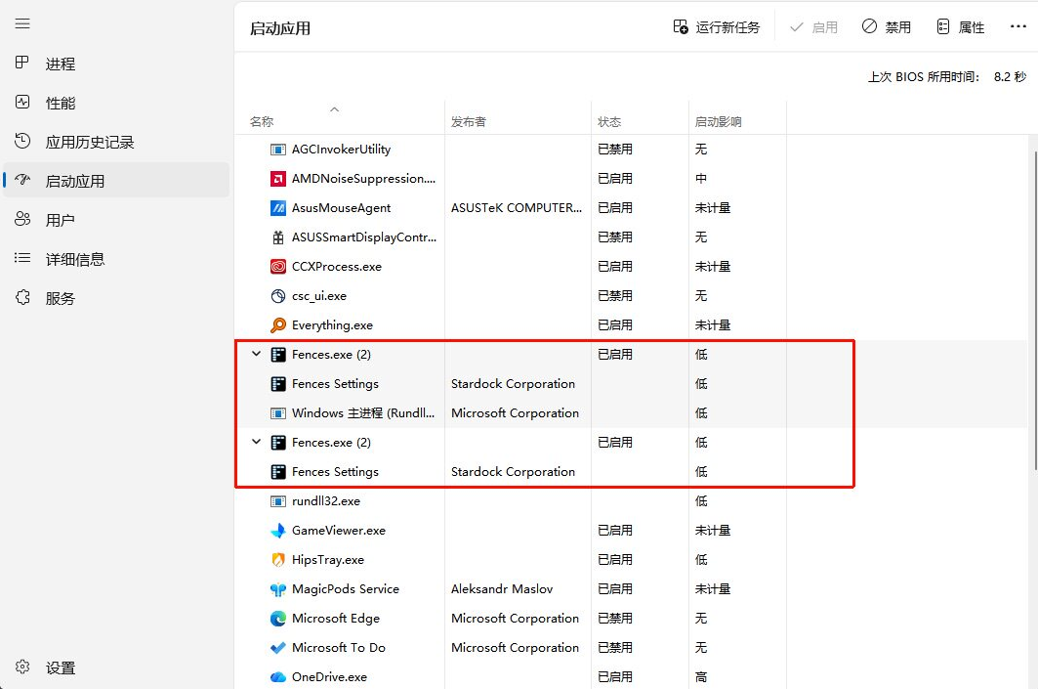The image size is (1038, 689).
Task: Click the Microsoft To Do checkmark icon
Action: [277, 648]
